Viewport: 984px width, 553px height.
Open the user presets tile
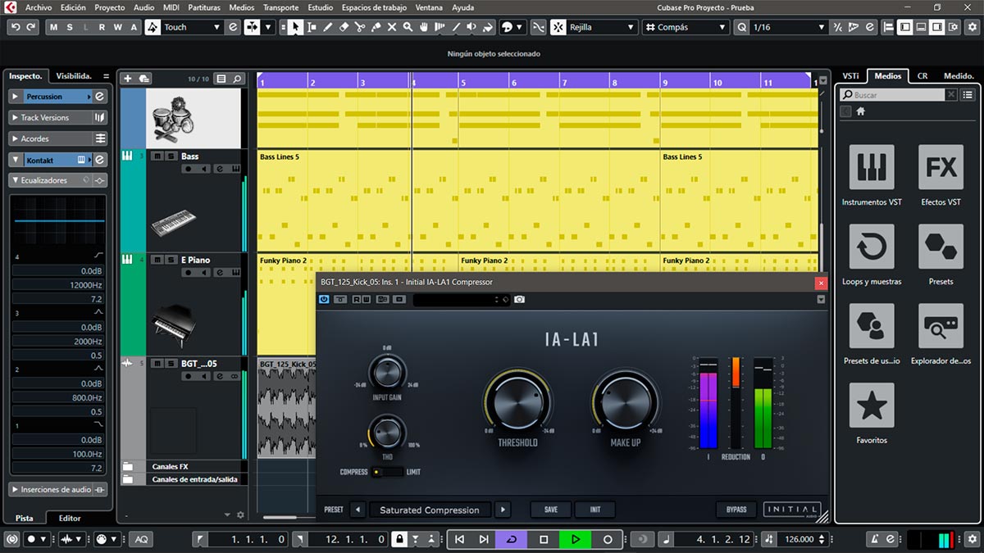871,326
